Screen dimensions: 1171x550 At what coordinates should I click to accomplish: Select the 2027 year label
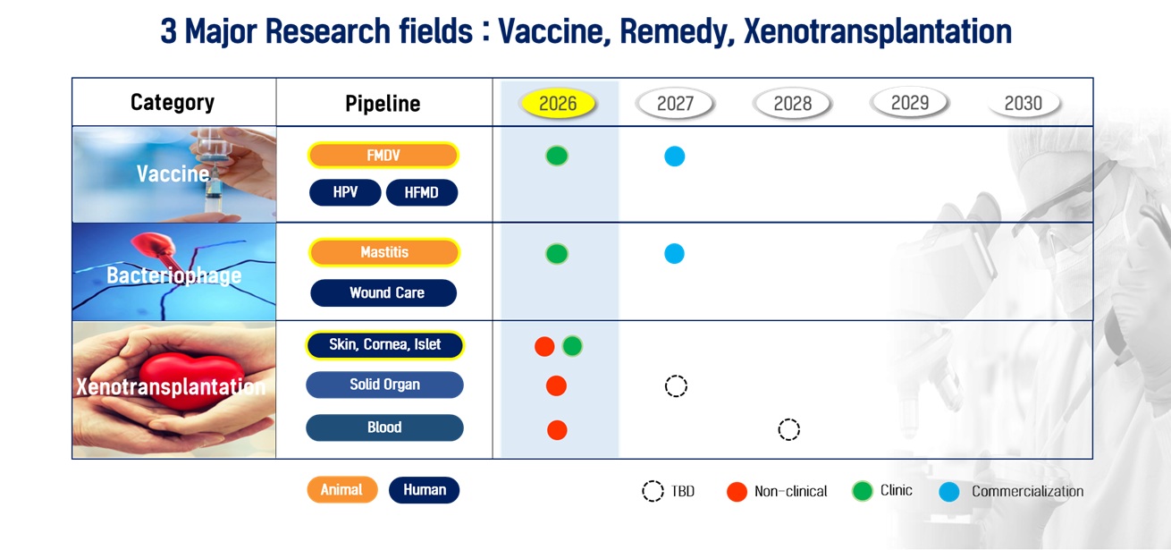(675, 104)
